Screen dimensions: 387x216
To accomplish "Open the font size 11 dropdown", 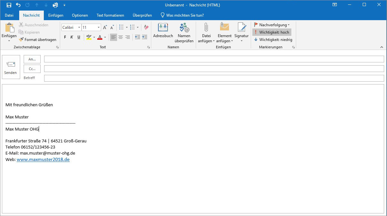I will [x=99, y=28].
